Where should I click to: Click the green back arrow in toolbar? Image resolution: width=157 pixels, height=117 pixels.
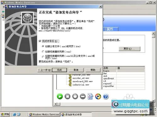(3, 12)
